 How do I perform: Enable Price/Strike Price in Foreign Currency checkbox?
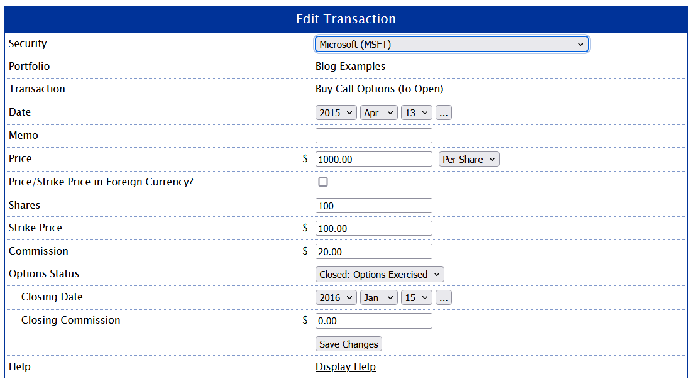click(323, 182)
